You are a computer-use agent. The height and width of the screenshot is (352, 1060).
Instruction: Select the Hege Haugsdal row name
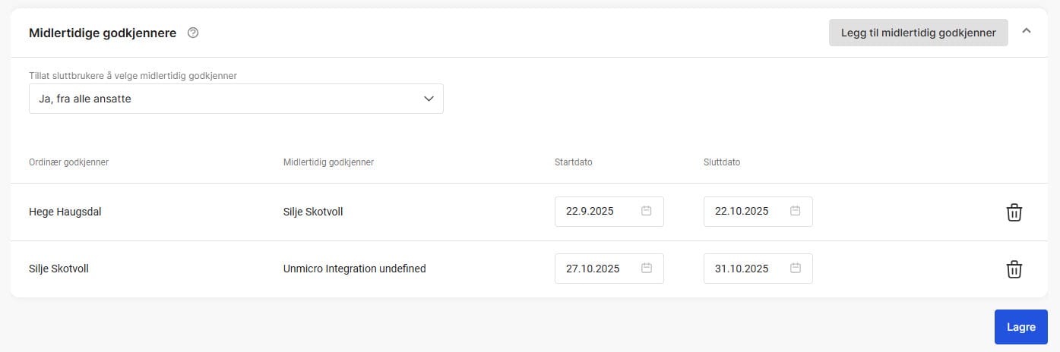(x=65, y=212)
